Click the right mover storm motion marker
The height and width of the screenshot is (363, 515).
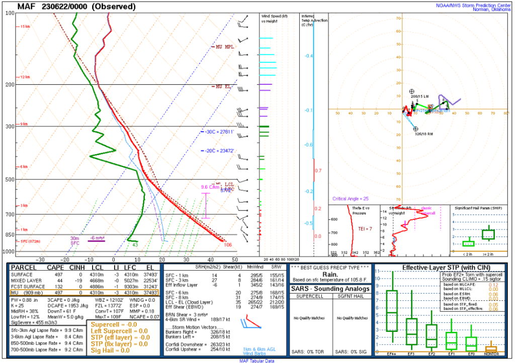click(x=415, y=129)
